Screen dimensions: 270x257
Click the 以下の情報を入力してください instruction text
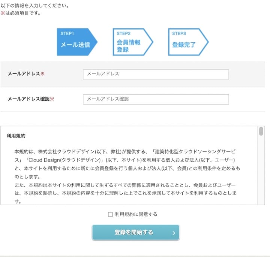tap(34, 6)
